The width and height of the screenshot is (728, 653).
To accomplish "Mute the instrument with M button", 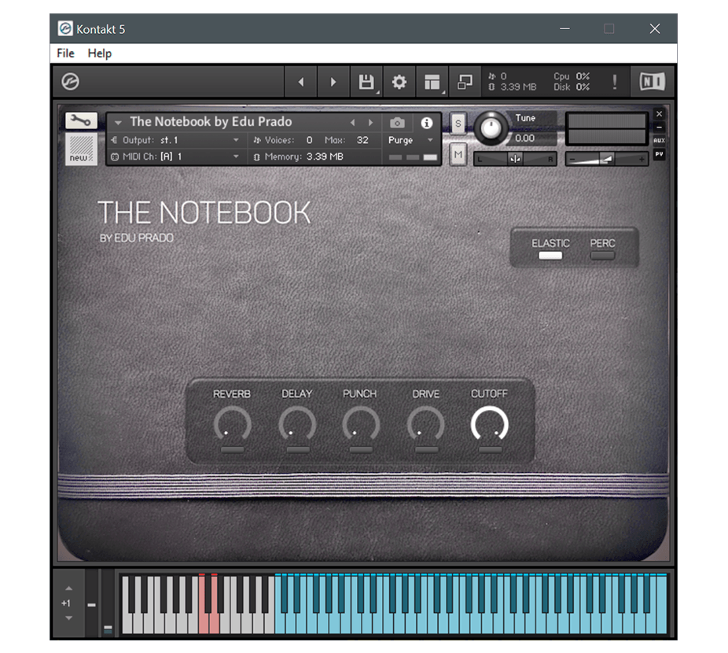I will click(458, 155).
